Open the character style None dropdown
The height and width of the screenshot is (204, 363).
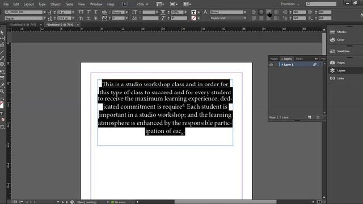(x=245, y=12)
